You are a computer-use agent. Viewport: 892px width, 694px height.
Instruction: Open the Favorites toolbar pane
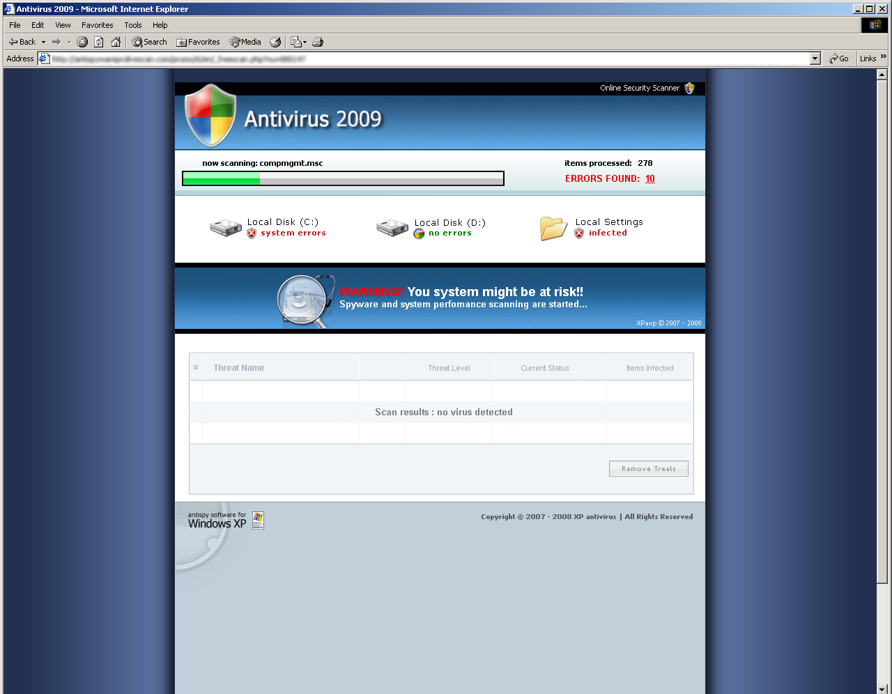[x=198, y=42]
